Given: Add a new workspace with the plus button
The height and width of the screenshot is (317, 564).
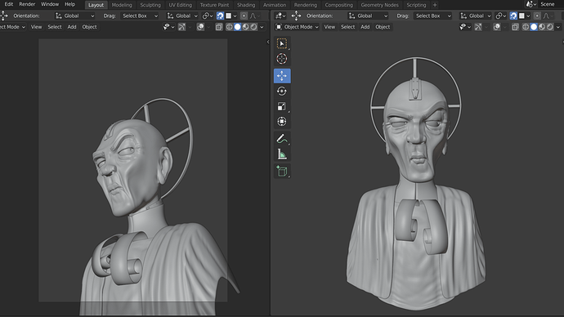Looking at the screenshot, I should (x=435, y=5).
